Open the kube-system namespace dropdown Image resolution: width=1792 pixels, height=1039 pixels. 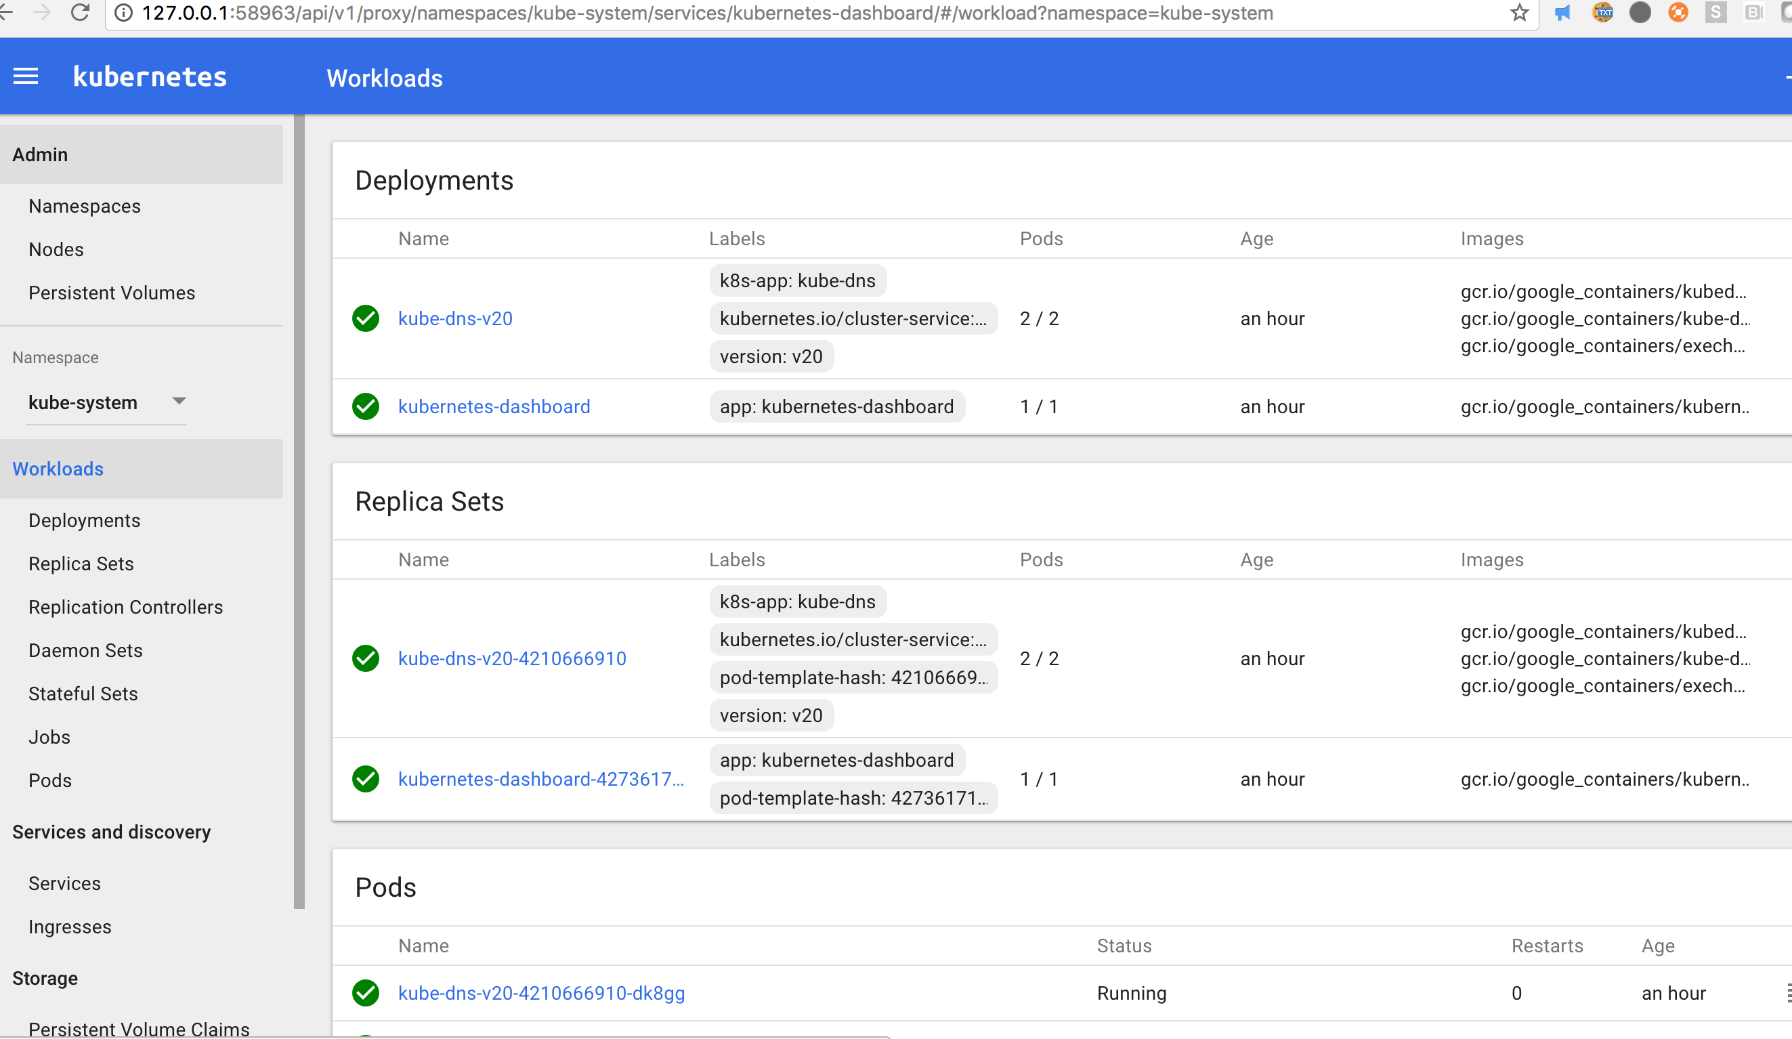(x=106, y=402)
